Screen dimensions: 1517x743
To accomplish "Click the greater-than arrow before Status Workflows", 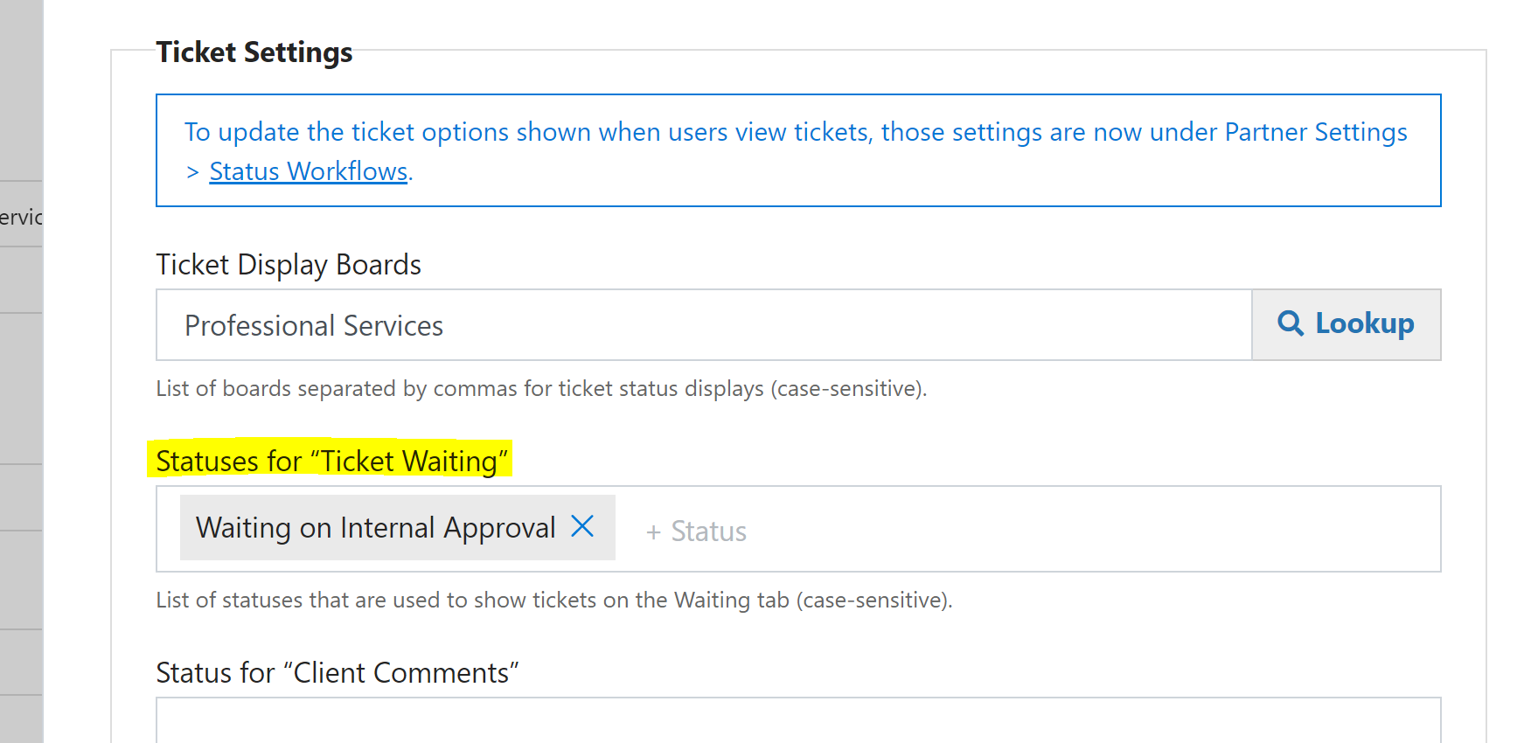I will [192, 172].
